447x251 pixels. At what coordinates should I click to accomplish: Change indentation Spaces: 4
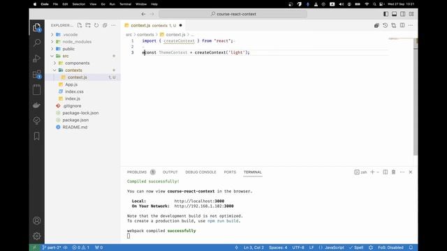click(278, 248)
